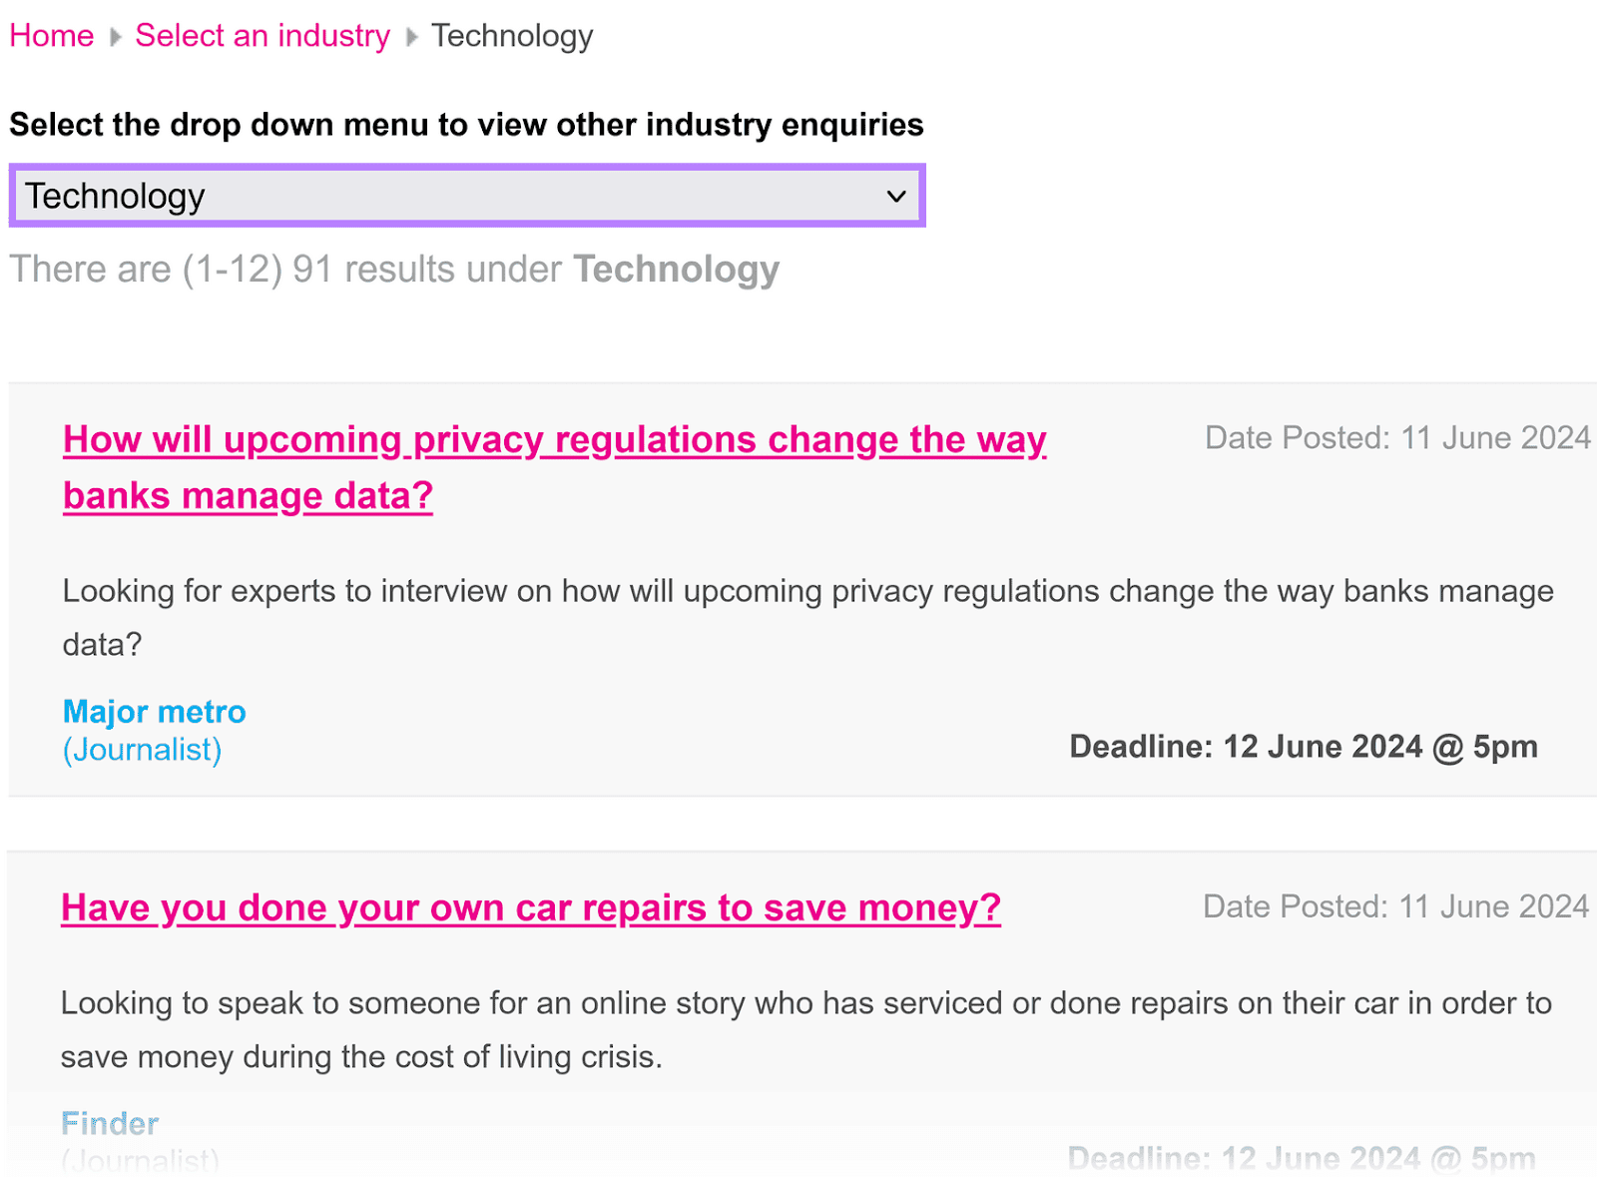Click the (Journalist) link under Major metro

pyautogui.click(x=142, y=750)
